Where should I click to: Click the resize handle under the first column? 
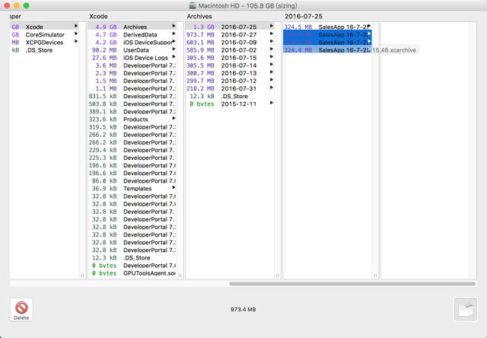[x=82, y=276]
